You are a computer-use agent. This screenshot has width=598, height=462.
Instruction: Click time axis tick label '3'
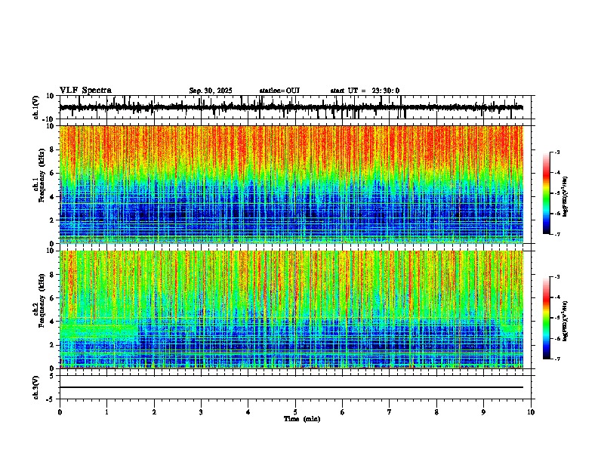pos(201,412)
